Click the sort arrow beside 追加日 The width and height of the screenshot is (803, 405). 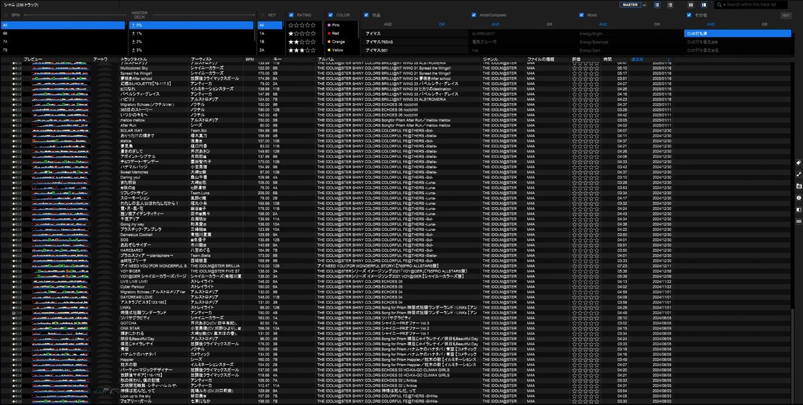(669, 60)
